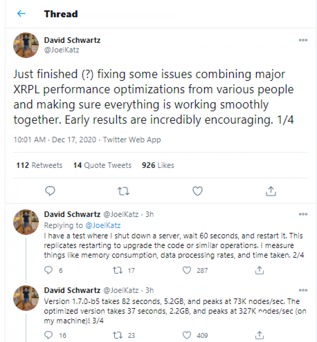Reply to the main tweet
The width and height of the screenshot is (317, 342).
[x=50, y=191]
